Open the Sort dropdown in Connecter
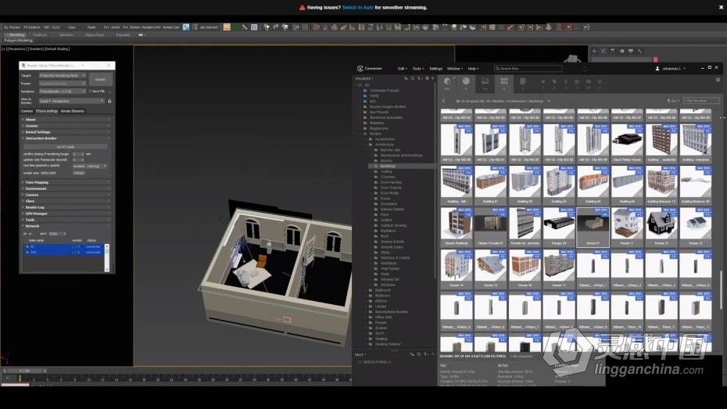The height and width of the screenshot is (409, 727). click(x=674, y=101)
